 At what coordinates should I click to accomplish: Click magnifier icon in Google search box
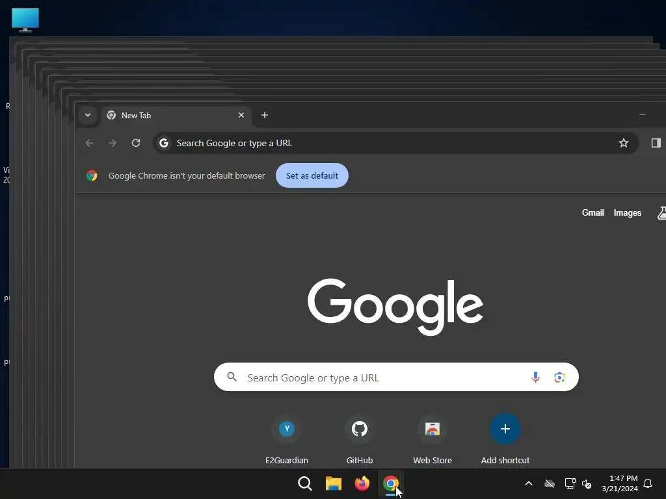click(232, 377)
